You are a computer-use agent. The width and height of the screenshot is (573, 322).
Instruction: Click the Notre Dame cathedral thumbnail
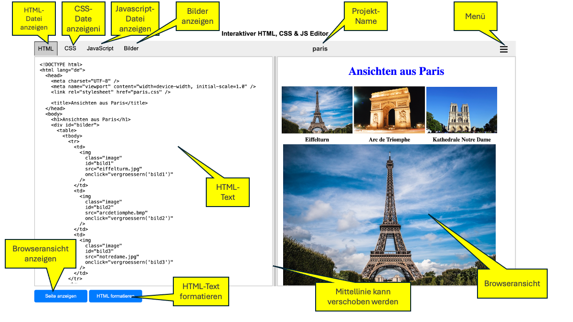coord(461,110)
